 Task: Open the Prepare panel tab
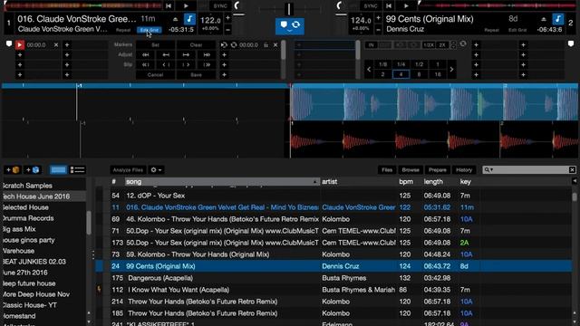[437, 170]
